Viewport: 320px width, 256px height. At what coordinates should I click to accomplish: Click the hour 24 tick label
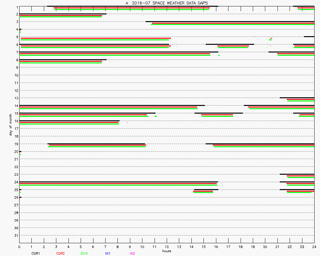(x=314, y=247)
